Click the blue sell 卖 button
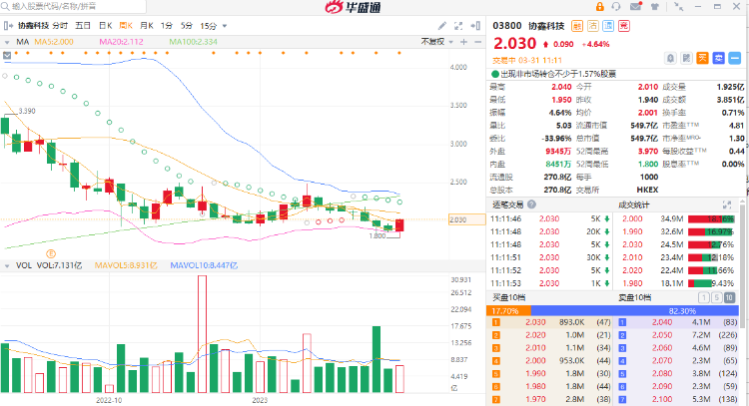 [718, 58]
